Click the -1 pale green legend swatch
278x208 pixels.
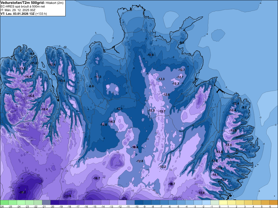[x=215, y=202]
